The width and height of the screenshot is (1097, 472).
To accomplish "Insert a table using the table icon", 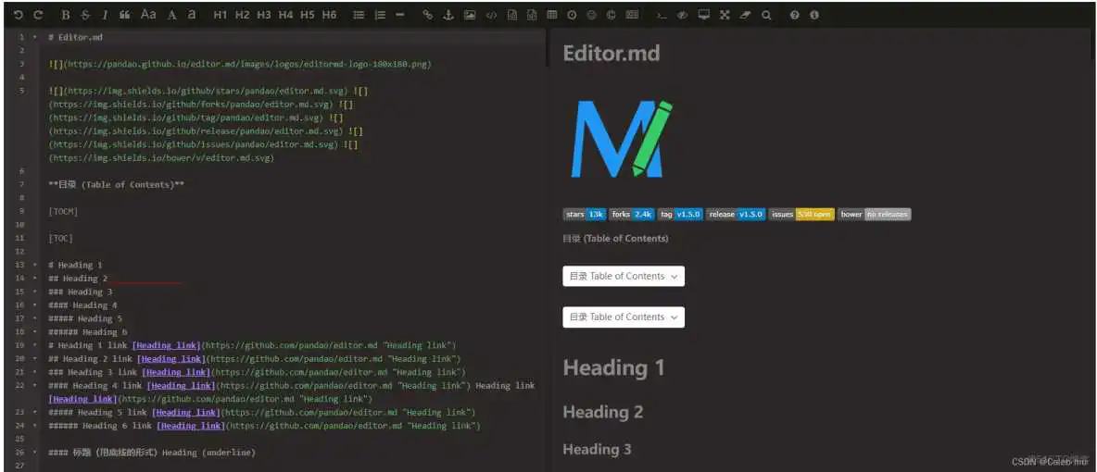I will click(552, 15).
